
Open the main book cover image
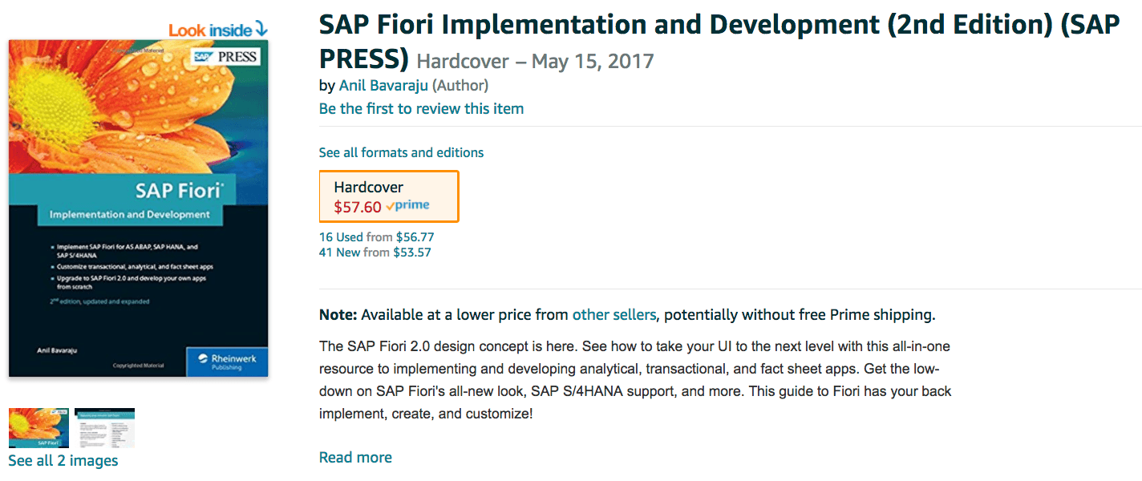(x=139, y=208)
